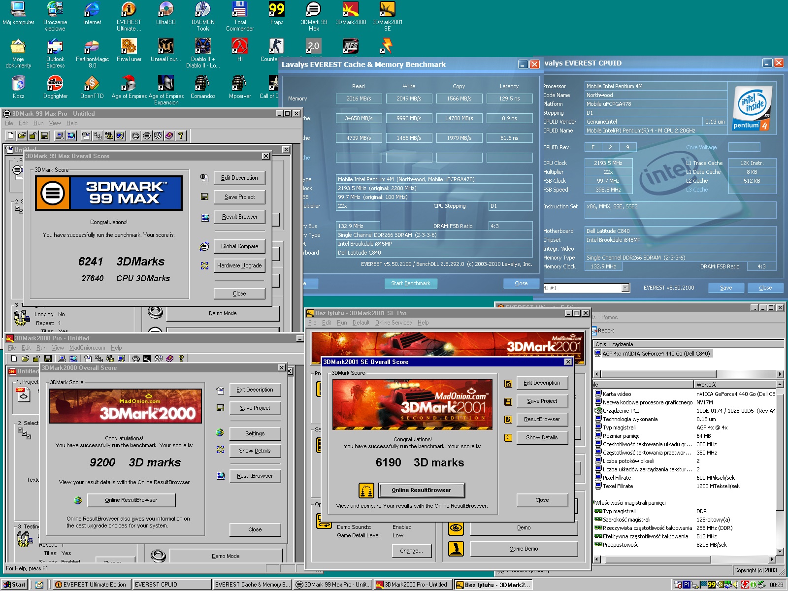Screen dimensions: 788x591
Task: Click Fraps 99 tray icon in taskbar
Action: pyautogui.click(x=712, y=585)
